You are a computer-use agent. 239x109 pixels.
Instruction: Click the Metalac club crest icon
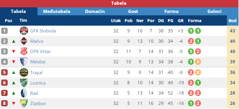click(24, 62)
